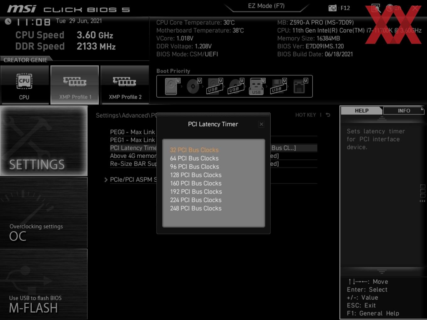Take a screenshot with the F12 camera icon
Viewport: 427px width, 320px height.
[x=332, y=8]
